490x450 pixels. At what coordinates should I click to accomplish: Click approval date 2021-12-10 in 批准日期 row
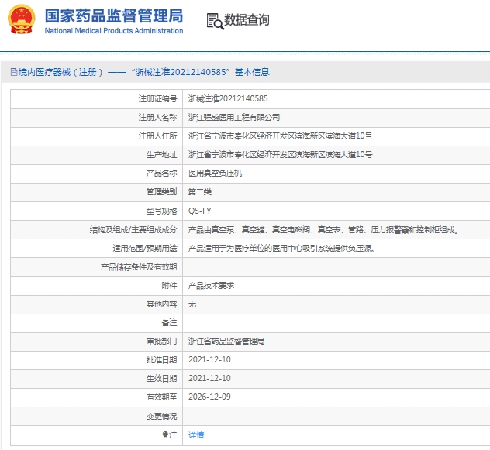click(x=209, y=359)
